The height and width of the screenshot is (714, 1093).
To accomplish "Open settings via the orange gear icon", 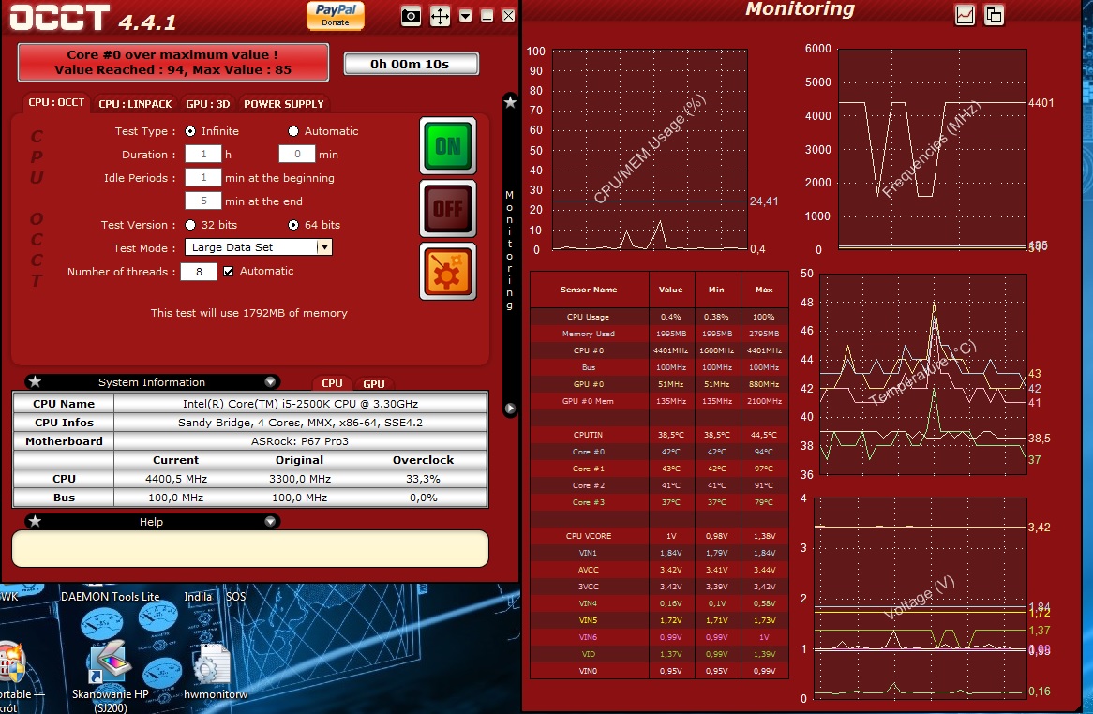I will pos(448,272).
